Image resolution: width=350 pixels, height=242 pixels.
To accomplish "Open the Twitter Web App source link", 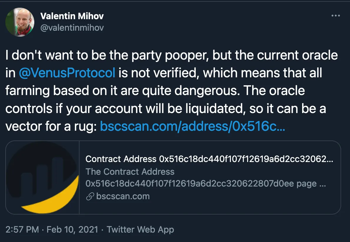I will [140, 230].
